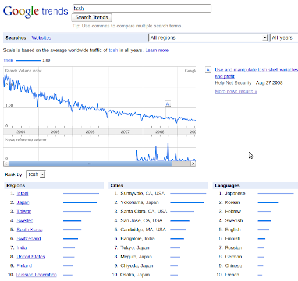Open the India region link

pos(22,248)
